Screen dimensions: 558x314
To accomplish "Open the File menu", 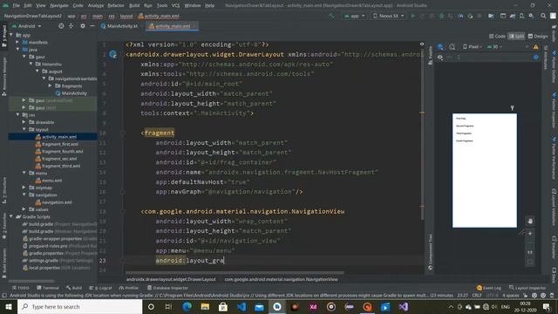I will coord(17,5).
